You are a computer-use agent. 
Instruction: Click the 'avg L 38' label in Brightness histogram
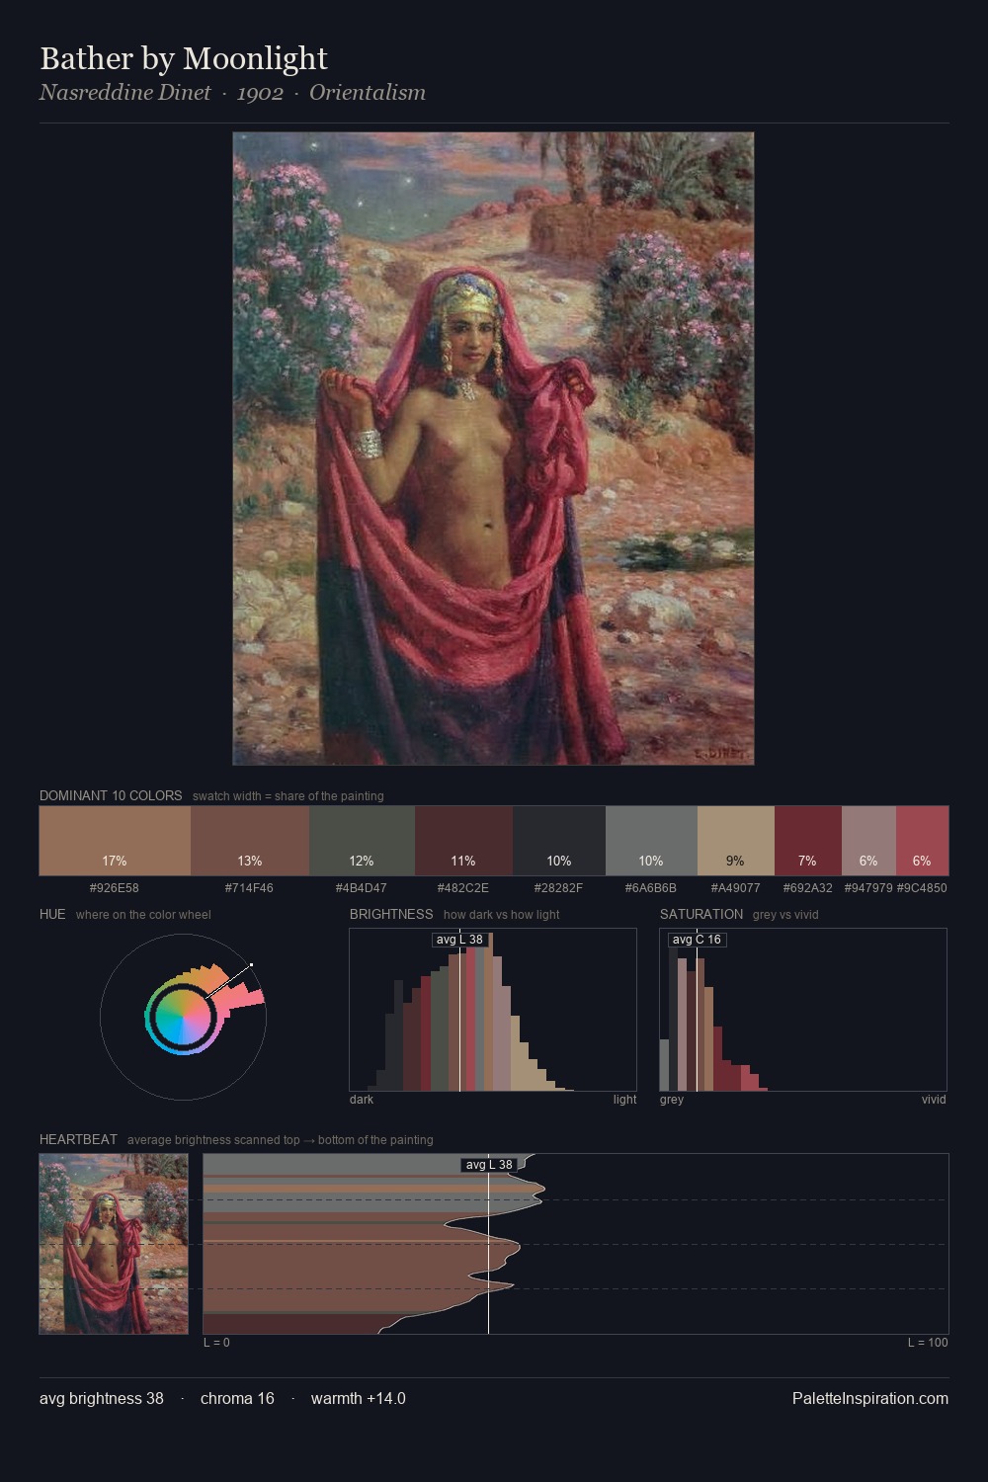[459, 940]
